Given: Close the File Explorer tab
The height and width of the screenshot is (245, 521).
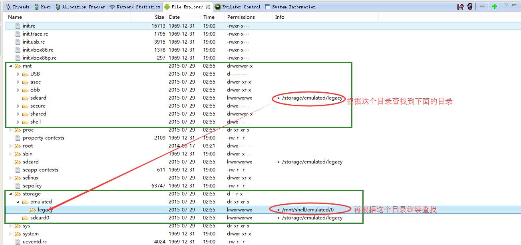Looking at the screenshot, I should [x=208, y=7].
